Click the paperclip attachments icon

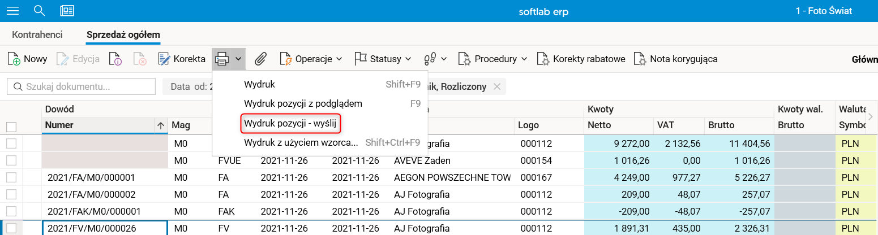(260, 59)
